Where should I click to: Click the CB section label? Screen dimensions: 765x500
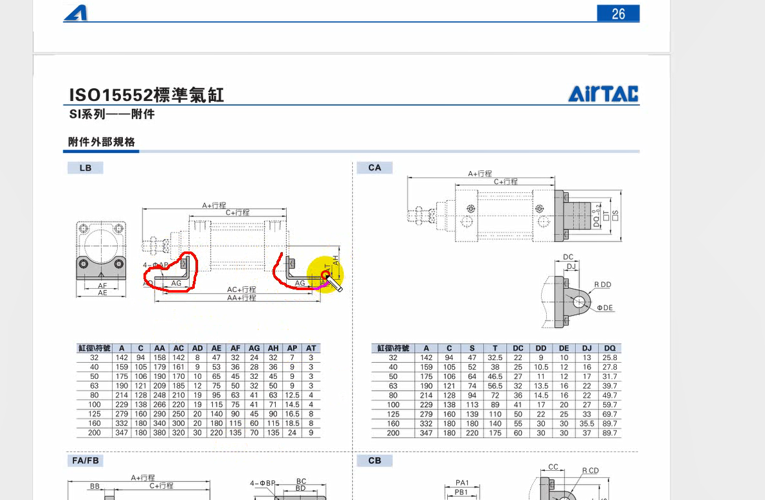(375, 460)
